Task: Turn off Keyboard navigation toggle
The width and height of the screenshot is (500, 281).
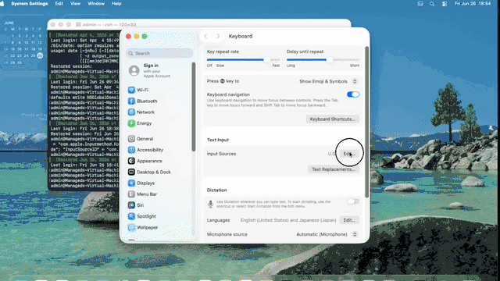Action: (x=353, y=94)
